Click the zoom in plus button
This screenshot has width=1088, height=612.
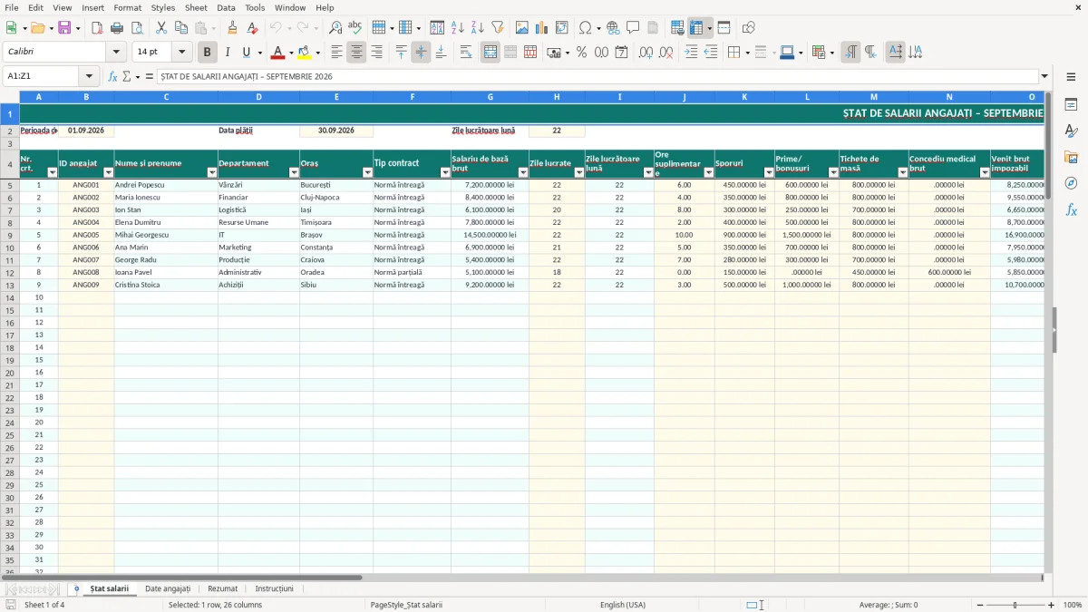(x=1052, y=605)
